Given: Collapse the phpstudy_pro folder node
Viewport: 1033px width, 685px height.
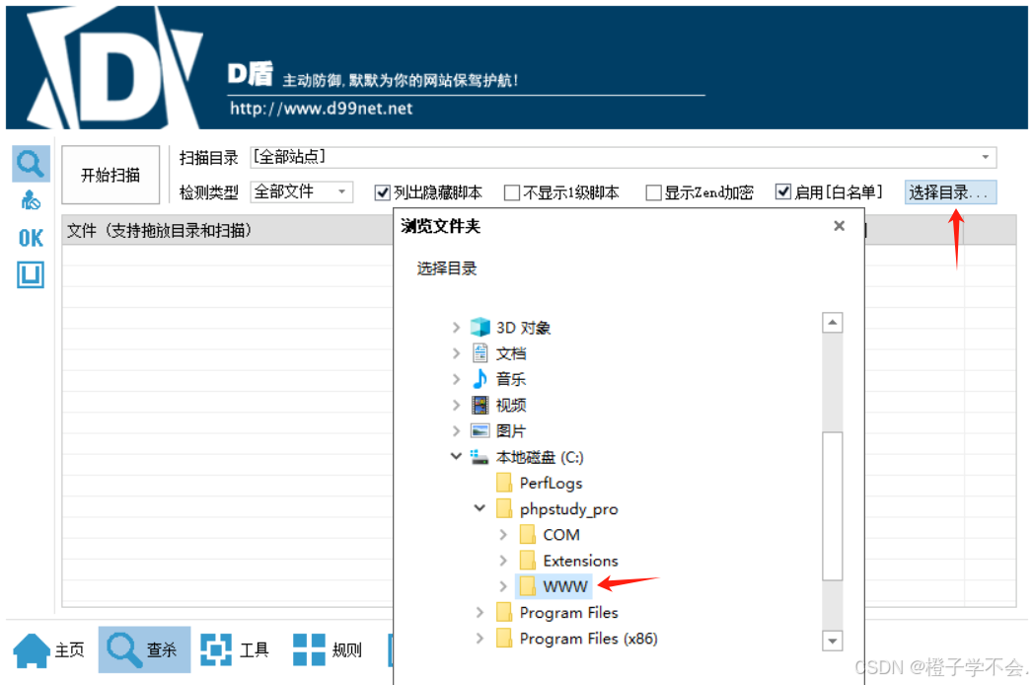Looking at the screenshot, I should (480, 508).
